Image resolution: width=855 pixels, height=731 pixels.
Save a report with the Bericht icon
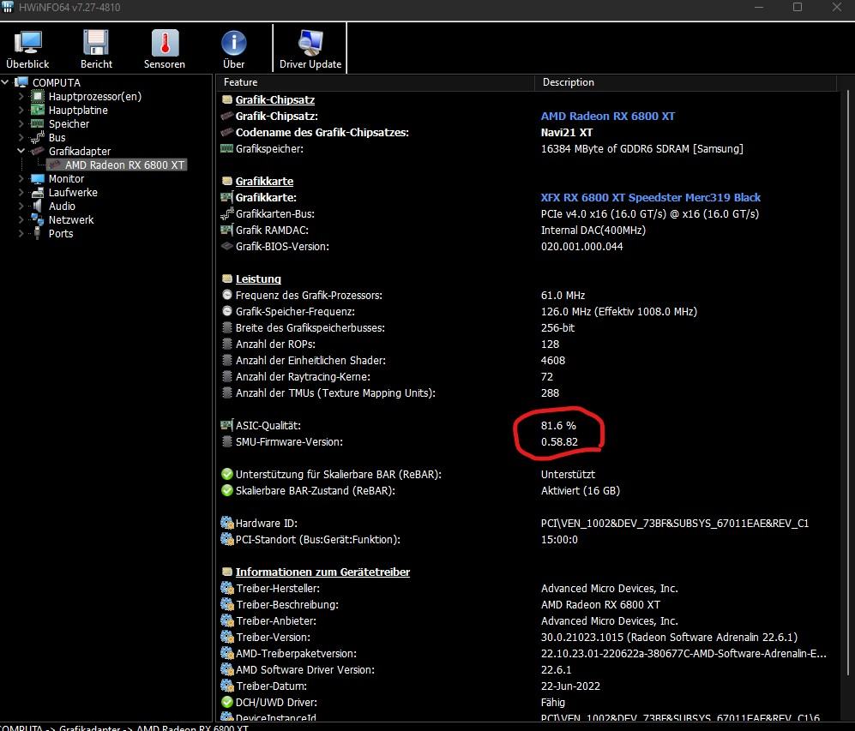96,43
